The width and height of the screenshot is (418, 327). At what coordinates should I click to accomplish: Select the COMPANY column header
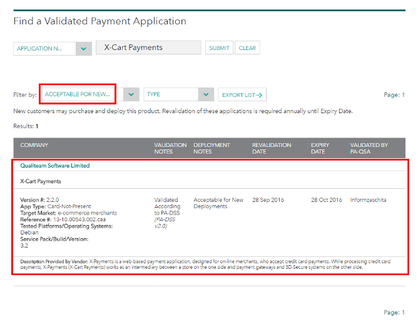[x=34, y=145]
